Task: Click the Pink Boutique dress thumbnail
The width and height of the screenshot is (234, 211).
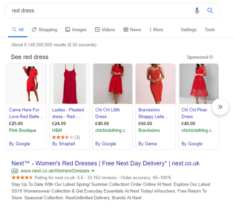Action: (x=26, y=84)
